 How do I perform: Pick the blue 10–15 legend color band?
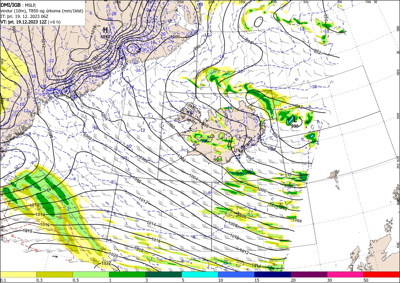click(x=236, y=274)
